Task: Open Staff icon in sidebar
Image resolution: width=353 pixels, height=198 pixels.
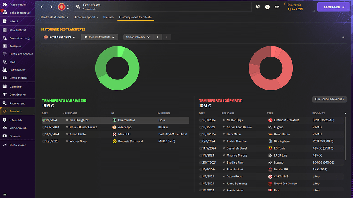Action: pyautogui.click(x=5, y=62)
